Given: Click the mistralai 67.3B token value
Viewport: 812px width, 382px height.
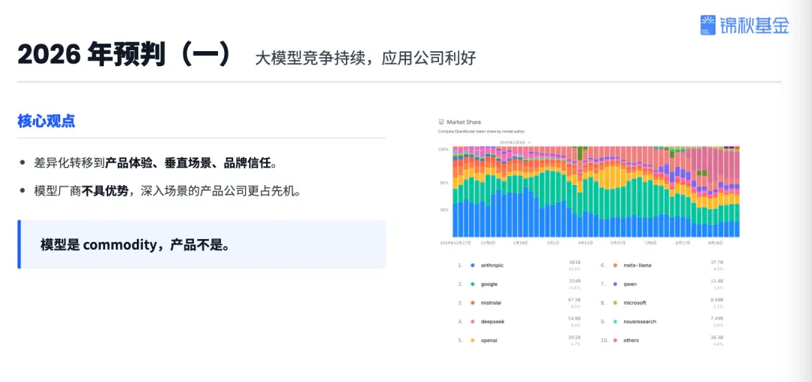Looking at the screenshot, I should pos(574,300).
